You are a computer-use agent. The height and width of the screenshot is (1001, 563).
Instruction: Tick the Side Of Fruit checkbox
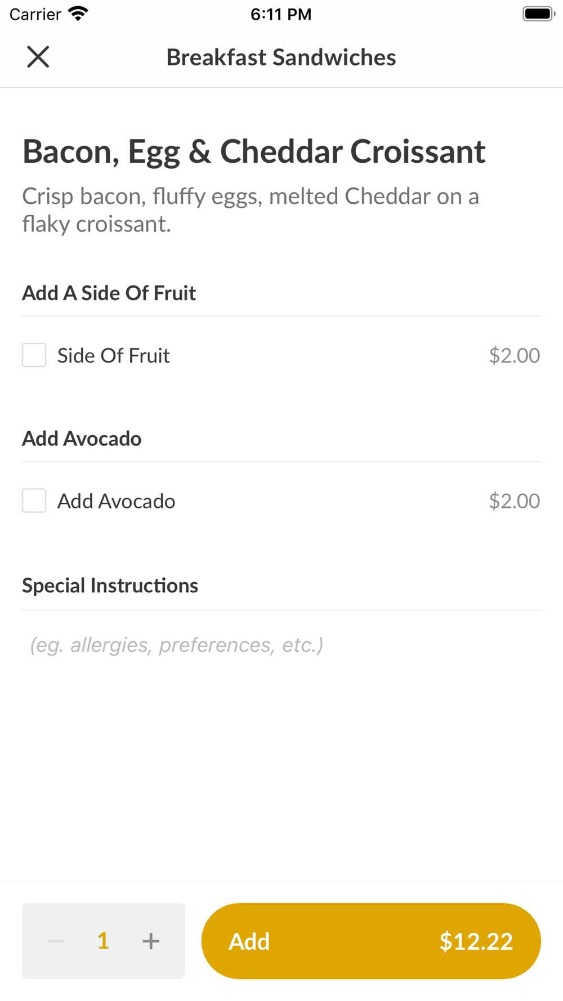(x=34, y=355)
